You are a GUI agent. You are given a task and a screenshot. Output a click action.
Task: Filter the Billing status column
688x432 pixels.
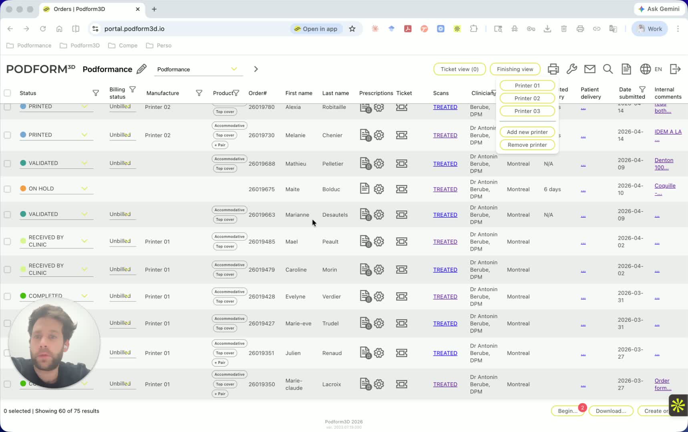pos(133,89)
